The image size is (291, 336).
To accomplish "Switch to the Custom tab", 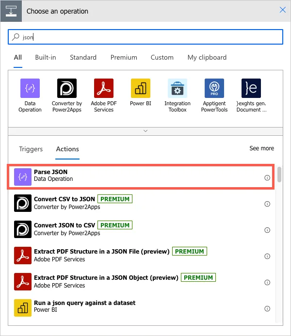I will point(162,57).
